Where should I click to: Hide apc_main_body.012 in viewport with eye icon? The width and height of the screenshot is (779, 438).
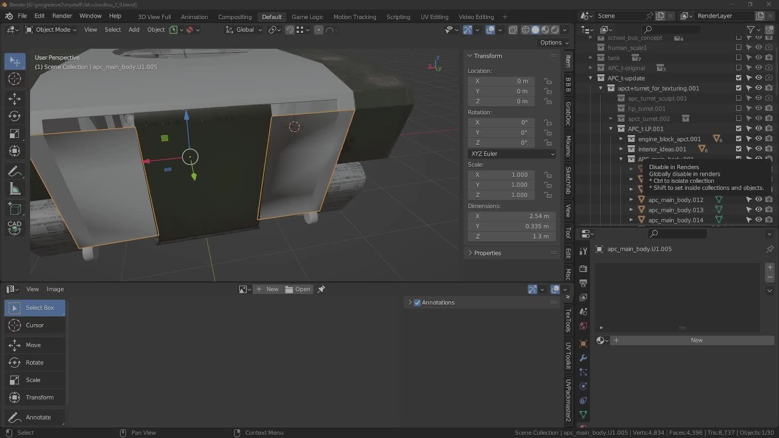point(759,200)
